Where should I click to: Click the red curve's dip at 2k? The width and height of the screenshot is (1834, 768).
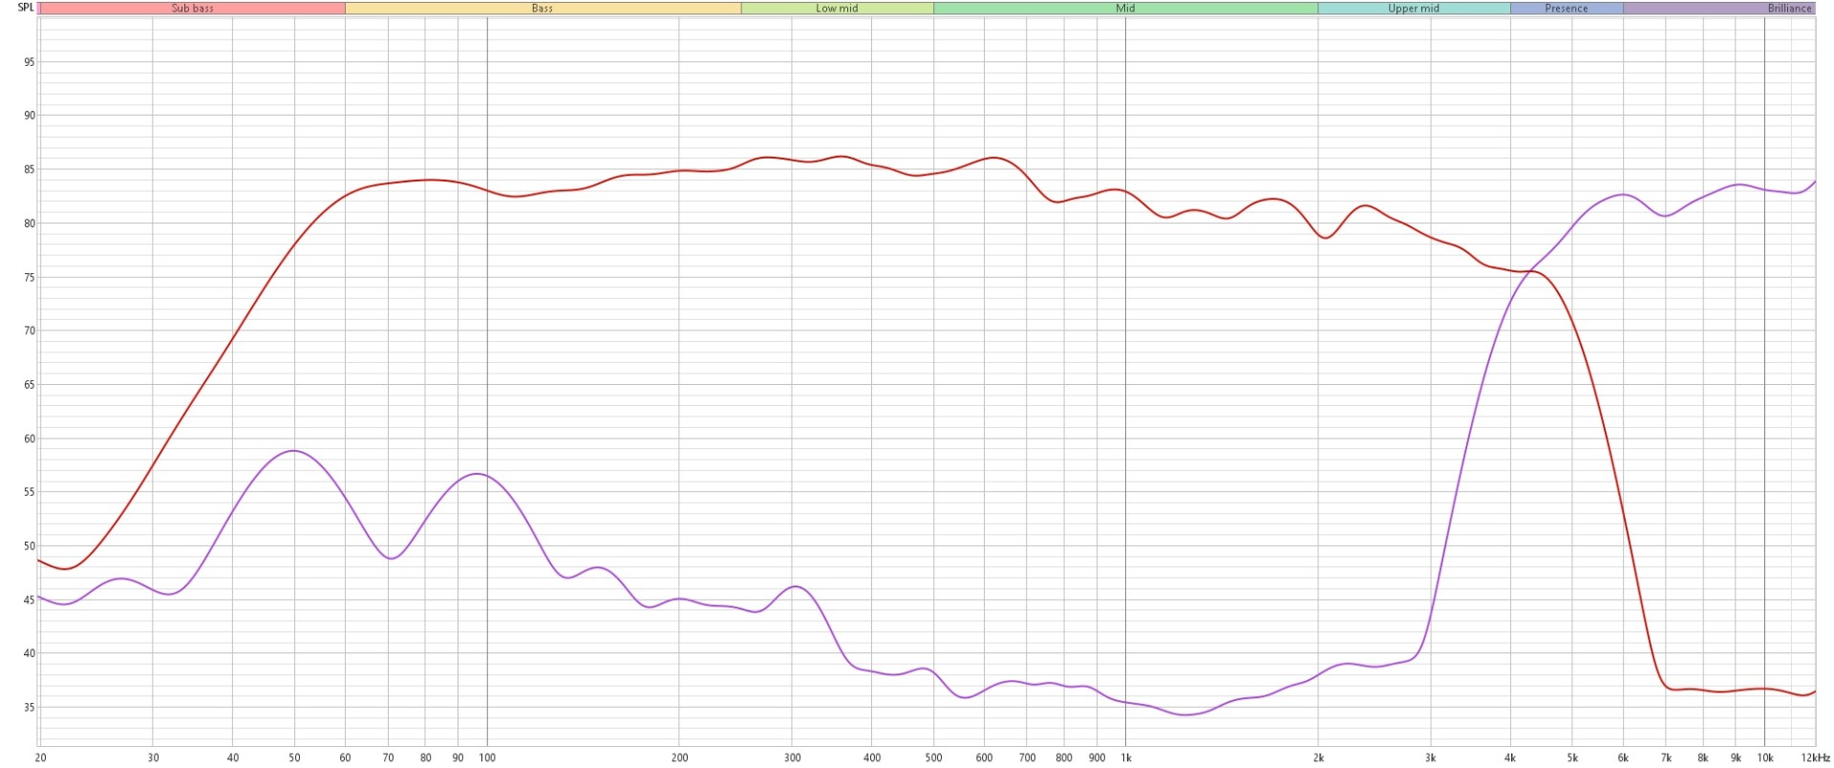pyautogui.click(x=1325, y=238)
